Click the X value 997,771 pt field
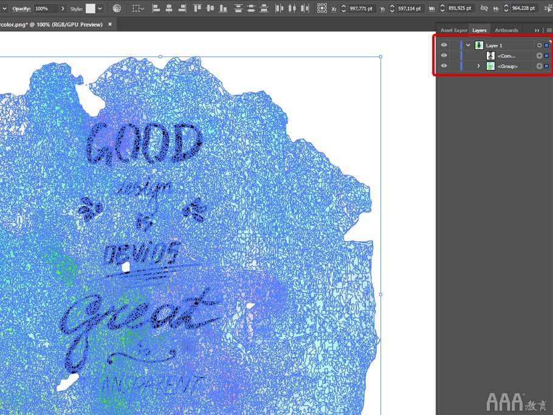This screenshot has height=415, width=553. [x=362, y=9]
